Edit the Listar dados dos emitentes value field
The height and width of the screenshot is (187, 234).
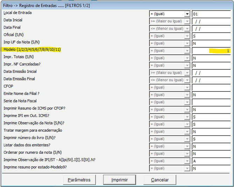coord(211,146)
